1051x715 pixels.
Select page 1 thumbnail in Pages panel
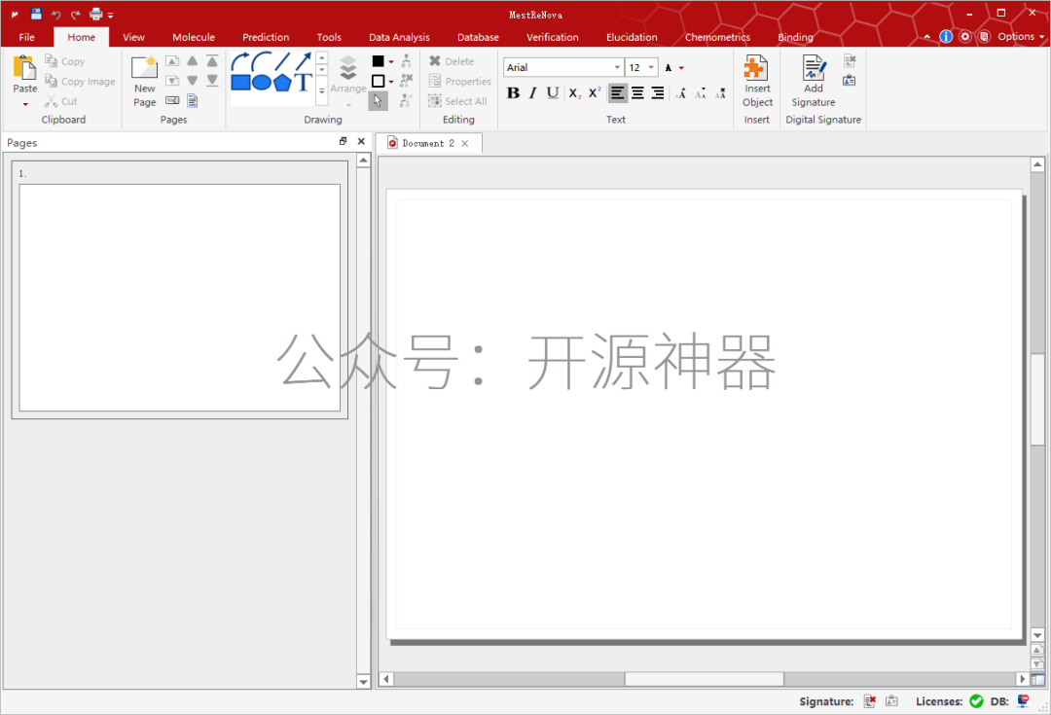[x=180, y=290]
